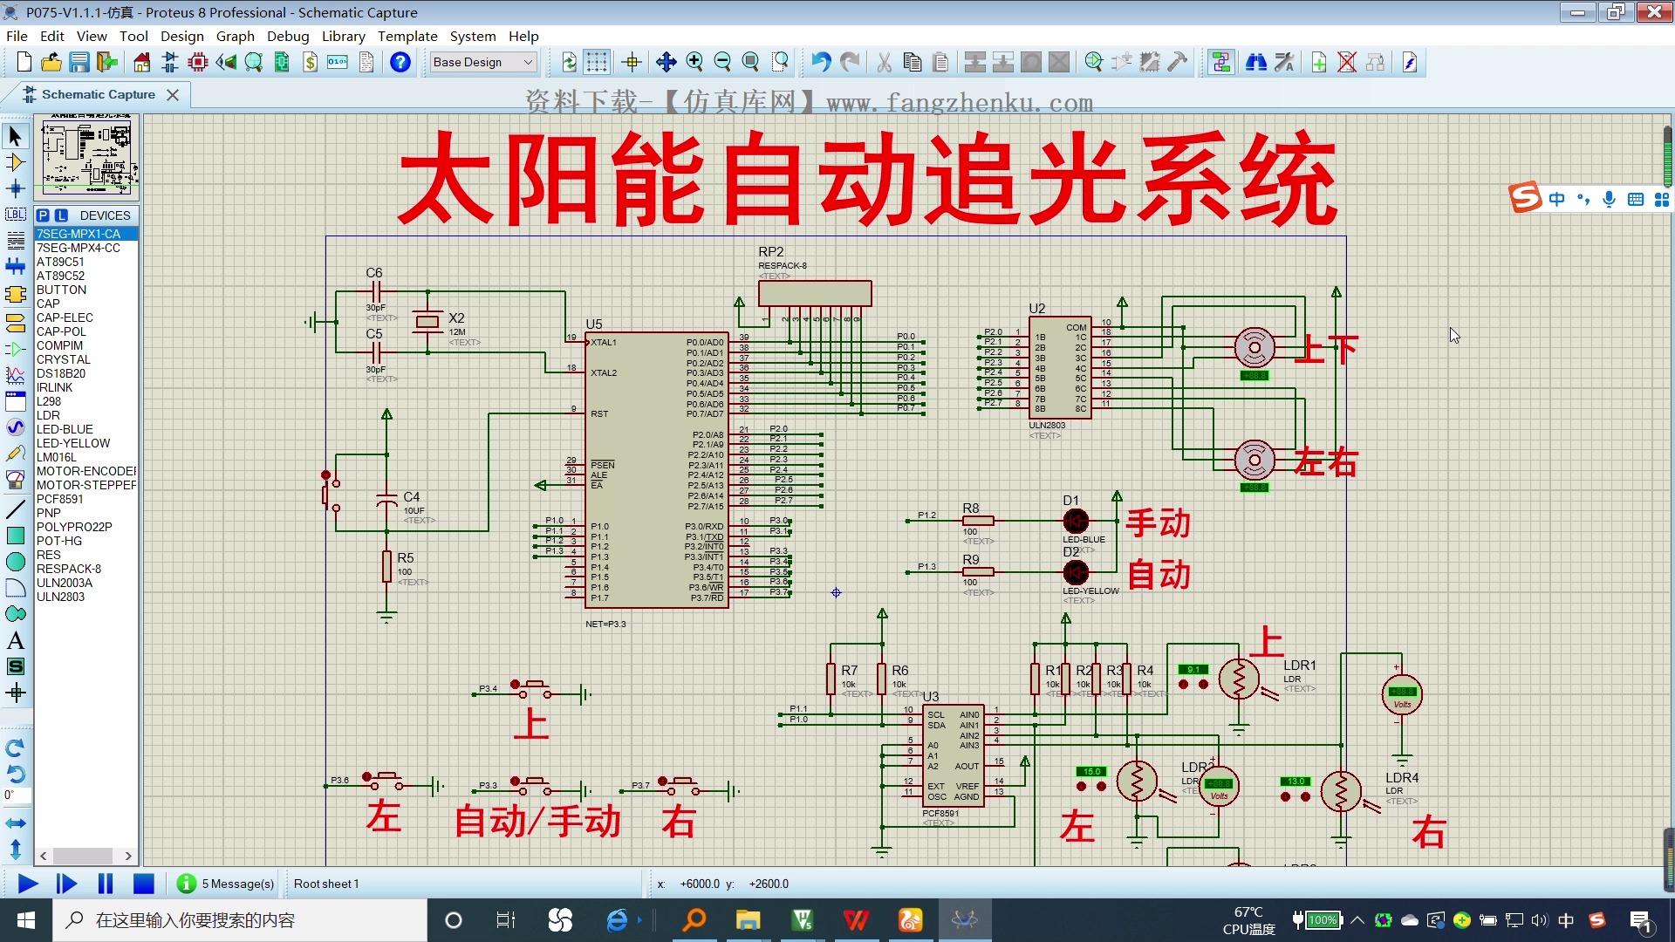
Task: Click the rotate anticlockwise icon near orientation field
Action: (x=14, y=775)
